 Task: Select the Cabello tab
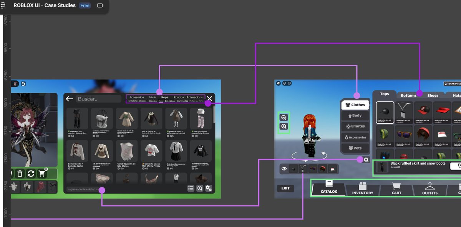[152, 97]
